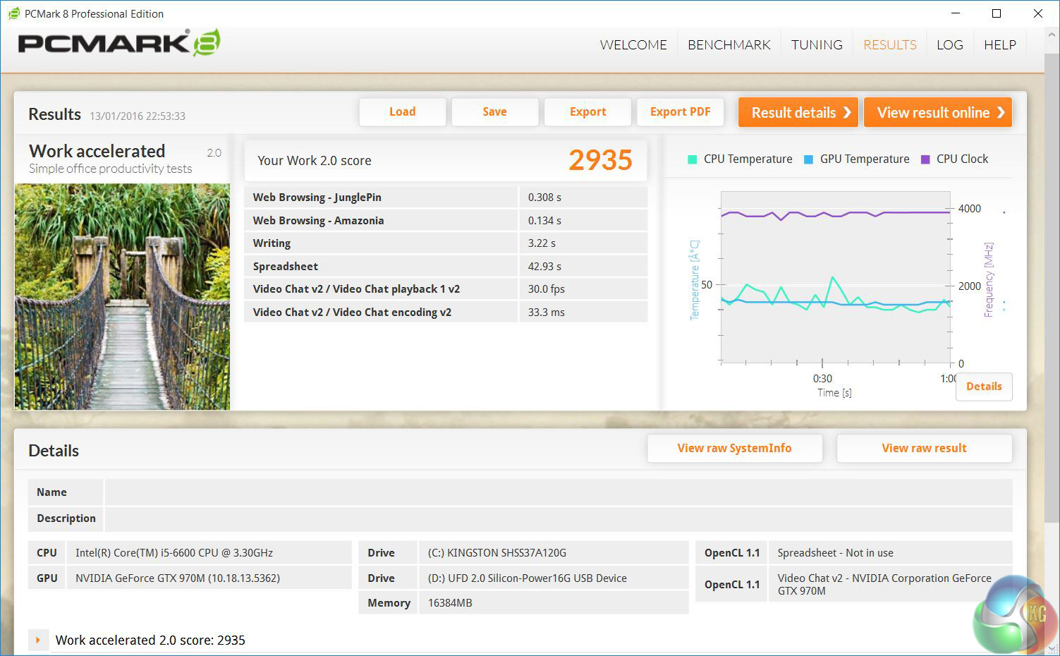Export results as PDF
The width and height of the screenshot is (1060, 656).
[x=680, y=111]
